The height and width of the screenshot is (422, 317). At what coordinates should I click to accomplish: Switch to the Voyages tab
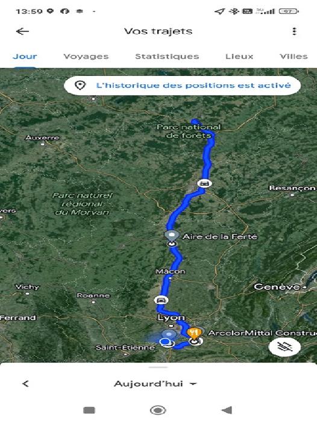click(86, 57)
